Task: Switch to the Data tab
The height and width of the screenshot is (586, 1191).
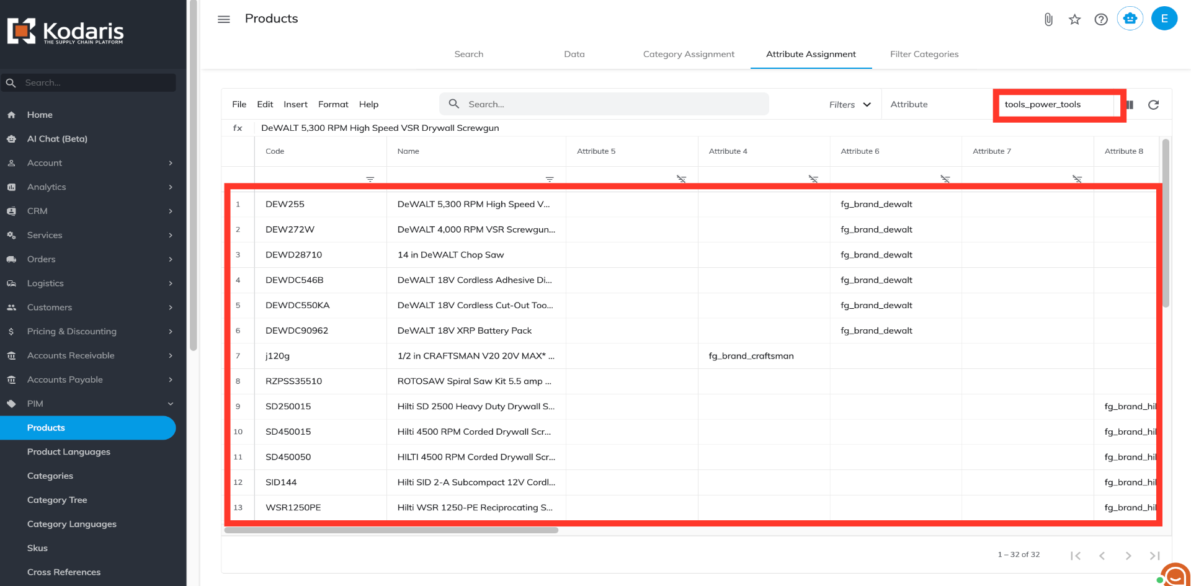Action: click(574, 54)
